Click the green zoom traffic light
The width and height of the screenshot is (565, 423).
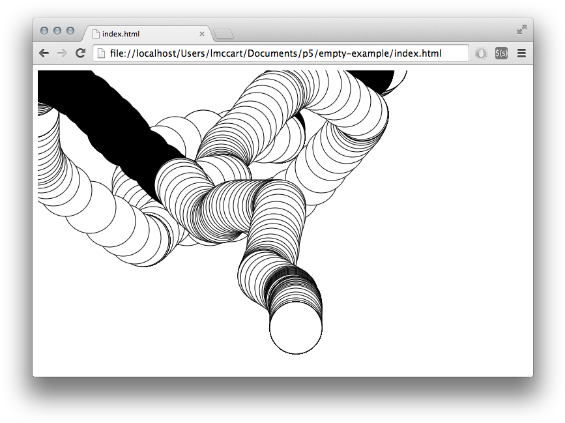69,29
